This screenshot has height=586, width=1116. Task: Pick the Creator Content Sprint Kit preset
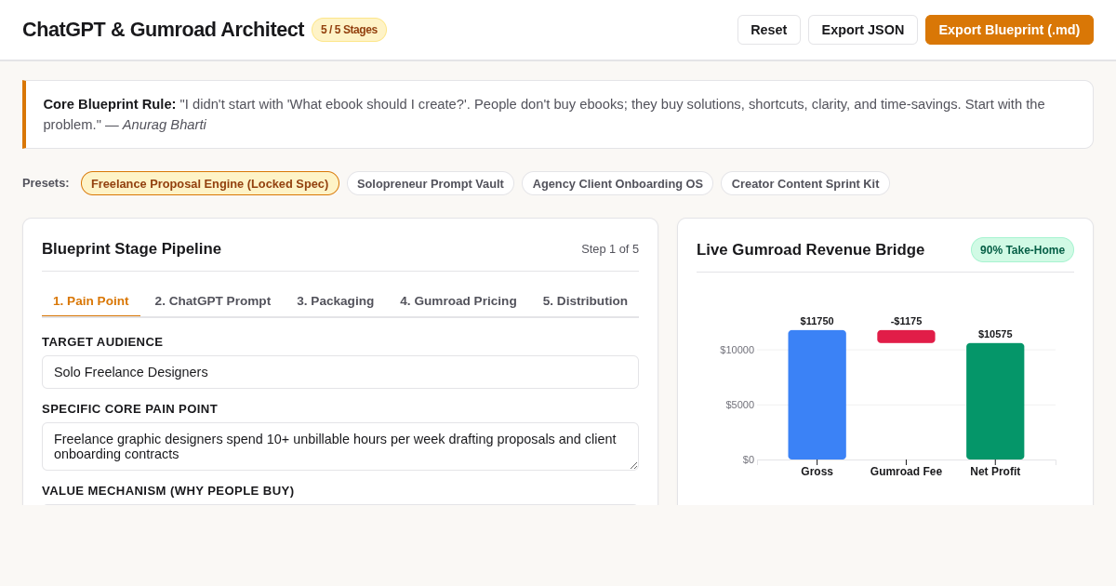coord(805,183)
